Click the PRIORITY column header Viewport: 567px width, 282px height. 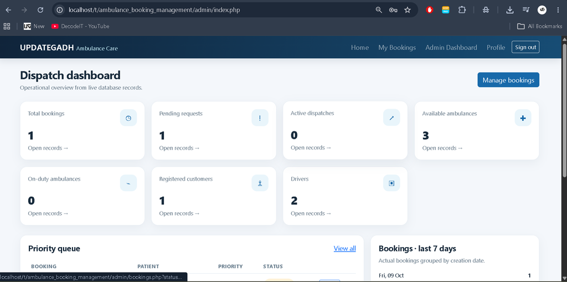click(x=230, y=266)
